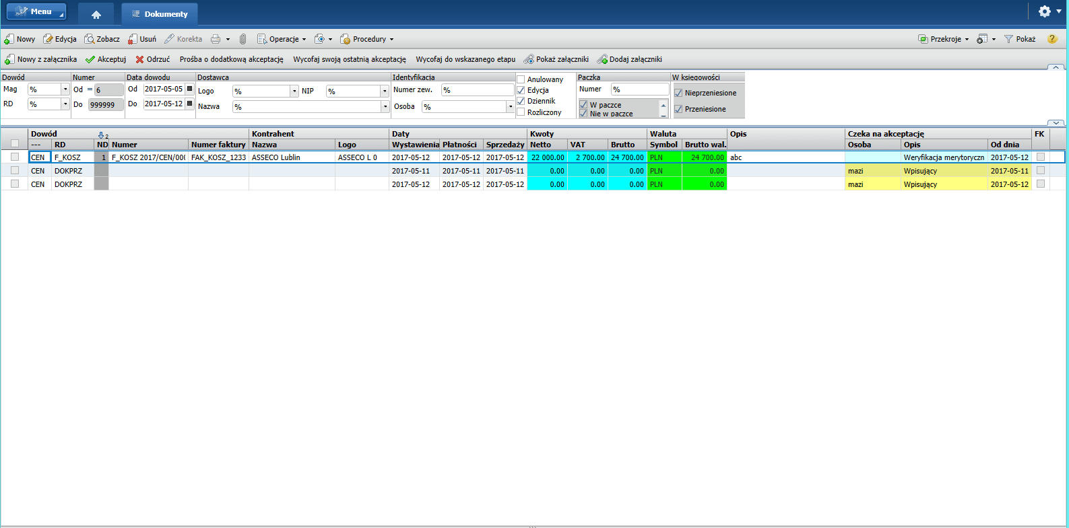Click Wycofaj do wskazanego etapu
Viewport: 1069px width, 528px height.
pyautogui.click(x=465, y=59)
